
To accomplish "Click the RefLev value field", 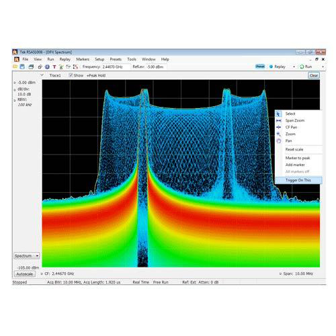I will (156, 67).
